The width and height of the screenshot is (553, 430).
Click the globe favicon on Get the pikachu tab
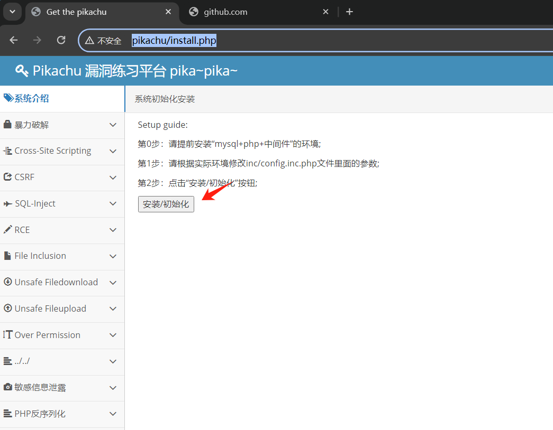[x=36, y=12]
